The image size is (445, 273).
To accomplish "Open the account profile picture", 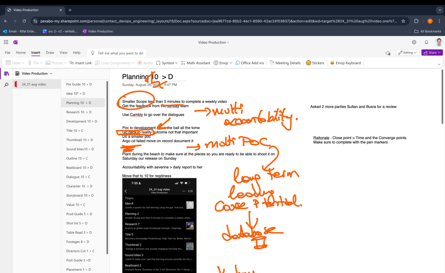I will click(x=439, y=42).
